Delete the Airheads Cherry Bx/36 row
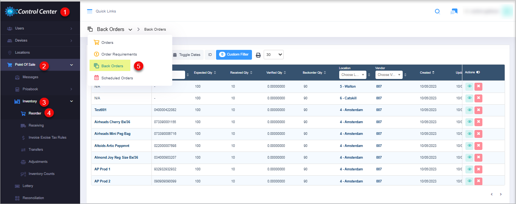This screenshot has width=516, height=204. pyautogui.click(x=478, y=122)
